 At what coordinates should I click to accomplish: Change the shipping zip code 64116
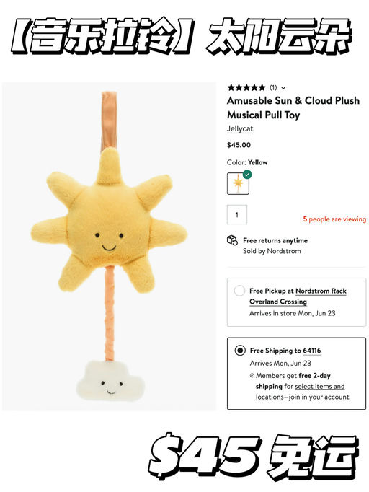coord(312,351)
